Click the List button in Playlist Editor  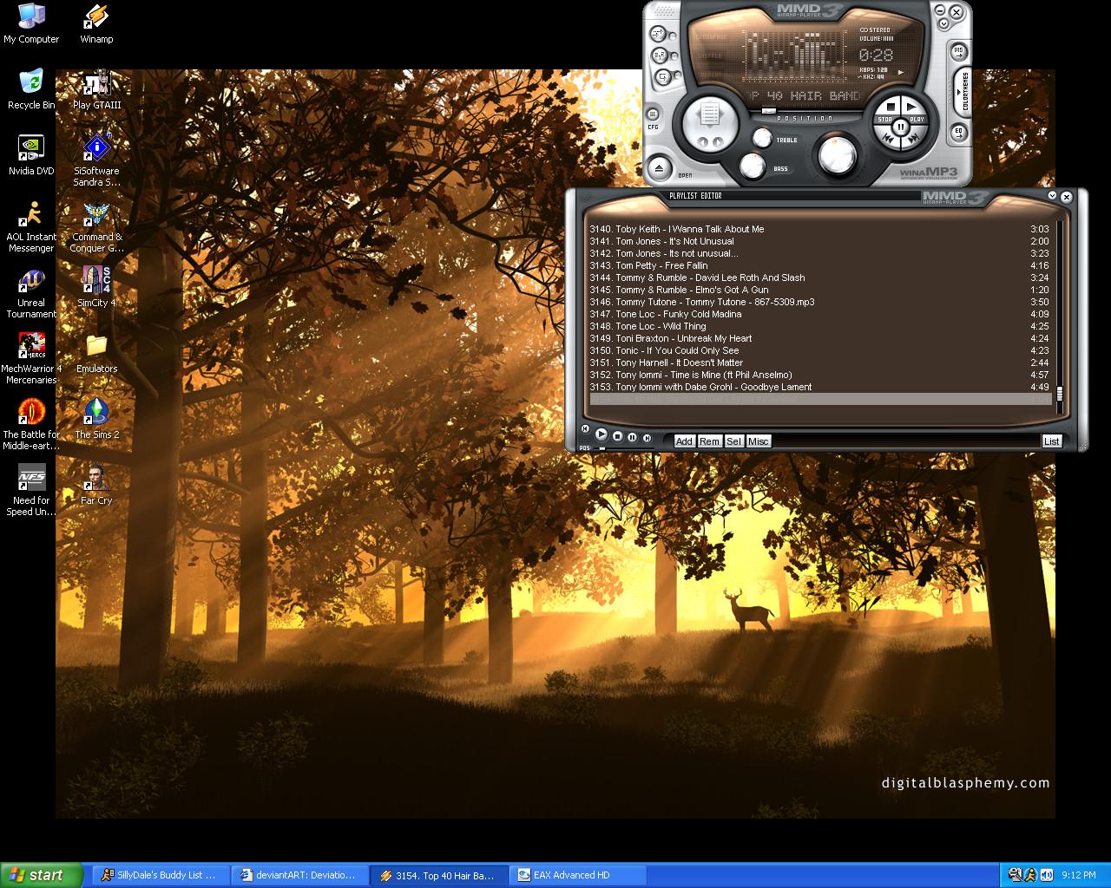pyautogui.click(x=1052, y=441)
